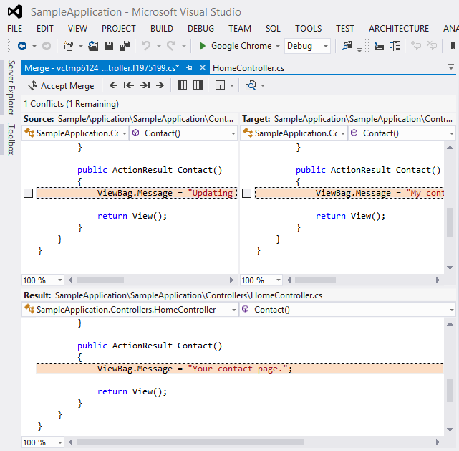Expand the compare files dropdown arrow
Screen dimensions: 459x451
pyautogui.click(x=263, y=85)
